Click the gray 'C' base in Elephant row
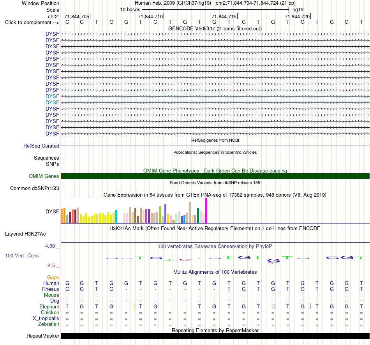 point(273,306)
